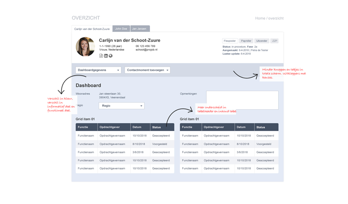Click the schoot@projob.nl email address
Screen dimensions: 348x204
click(x=146, y=50)
